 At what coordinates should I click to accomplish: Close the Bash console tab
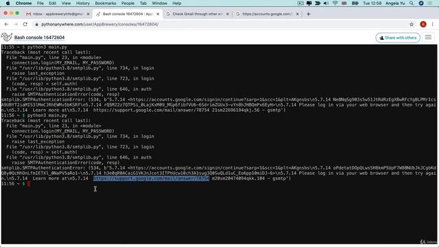pos(158,14)
